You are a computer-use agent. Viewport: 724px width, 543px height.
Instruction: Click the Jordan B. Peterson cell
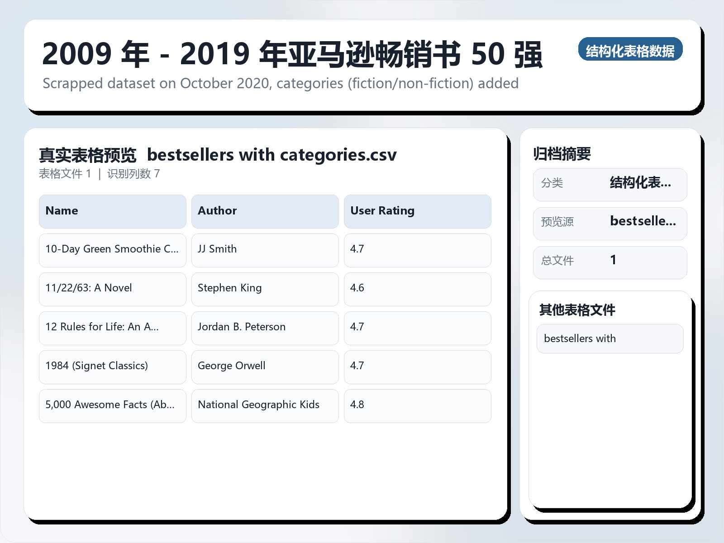click(265, 328)
